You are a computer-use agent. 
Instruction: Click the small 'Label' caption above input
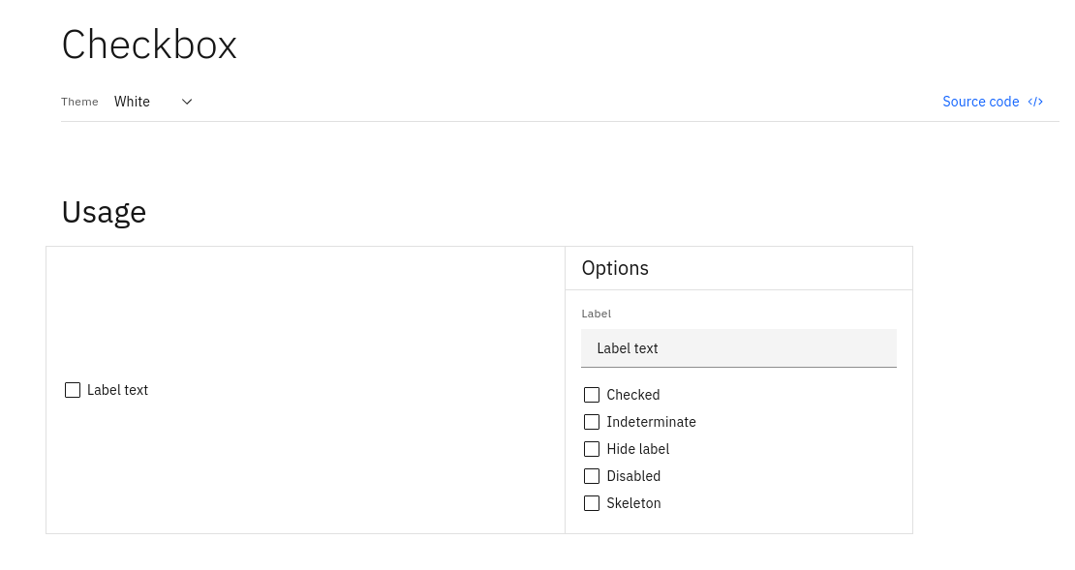(596, 314)
